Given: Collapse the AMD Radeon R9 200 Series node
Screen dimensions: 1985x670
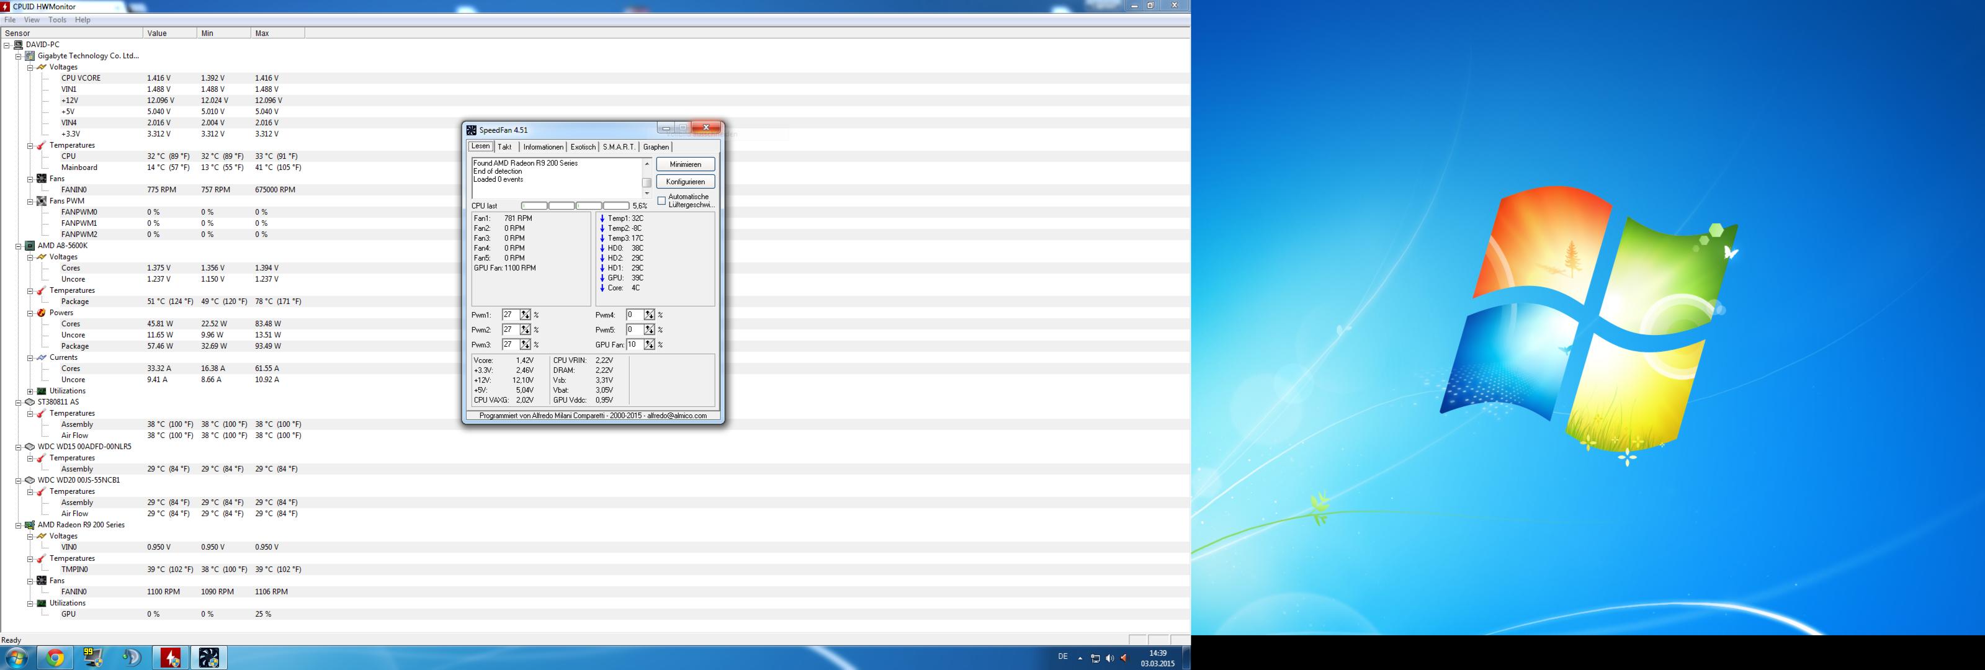Looking at the screenshot, I should click(19, 525).
